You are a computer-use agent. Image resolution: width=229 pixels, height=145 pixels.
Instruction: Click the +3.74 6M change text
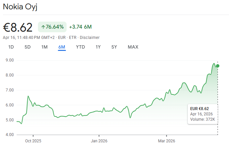click(x=81, y=27)
